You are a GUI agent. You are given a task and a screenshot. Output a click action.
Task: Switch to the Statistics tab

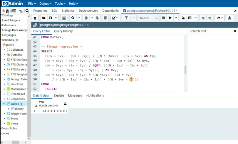(68, 11)
